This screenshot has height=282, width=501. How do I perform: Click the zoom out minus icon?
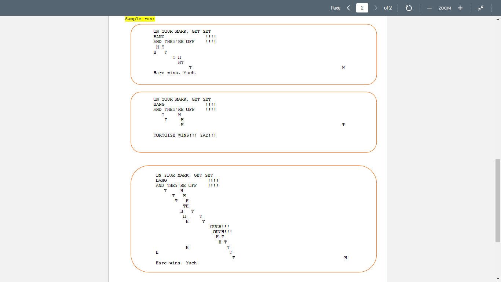tap(429, 8)
